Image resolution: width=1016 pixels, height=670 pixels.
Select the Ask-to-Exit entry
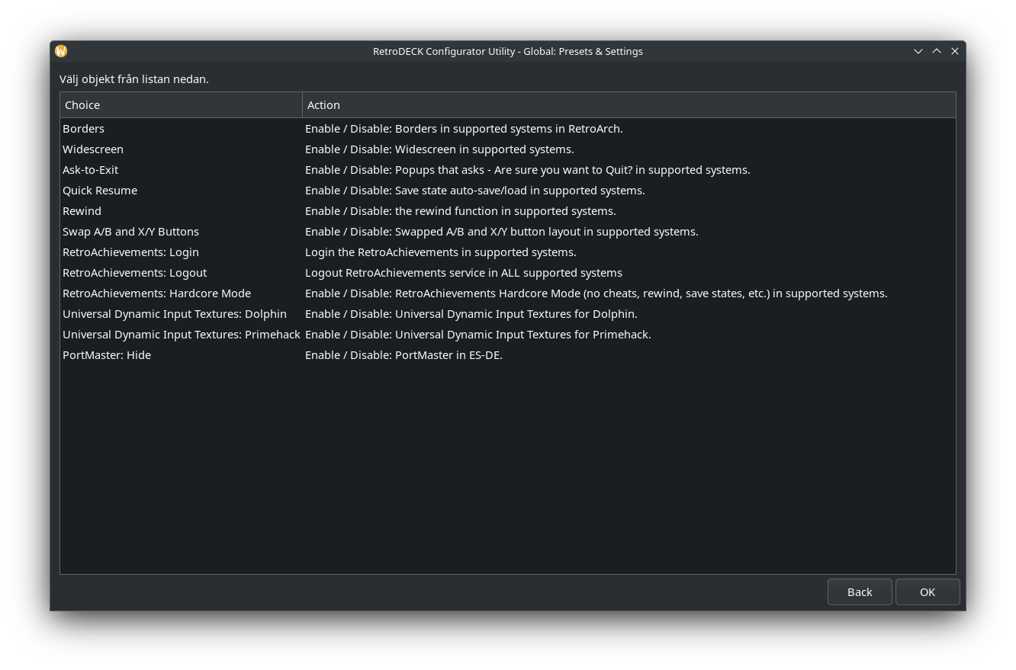click(x=91, y=170)
